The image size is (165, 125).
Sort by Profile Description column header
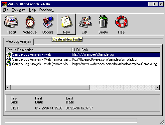39,50
